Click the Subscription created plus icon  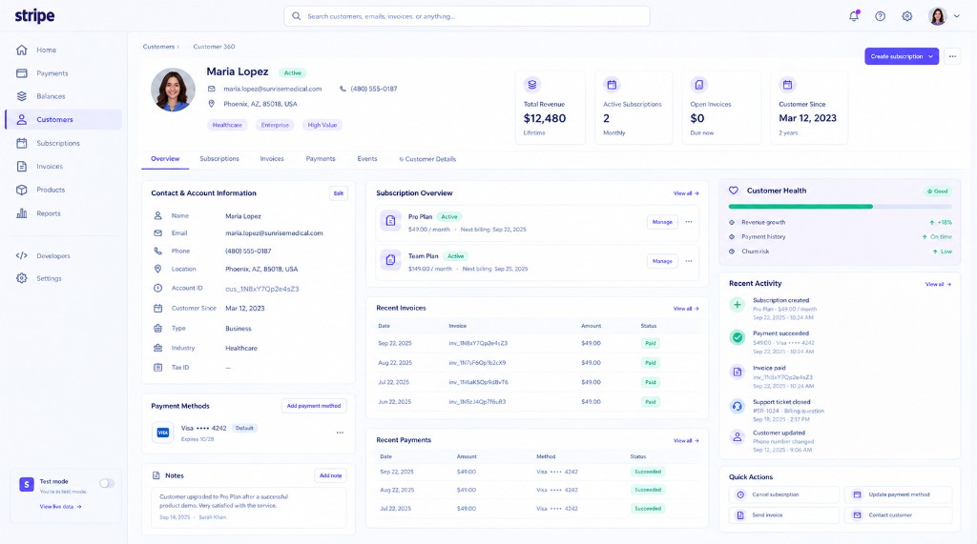coord(738,305)
